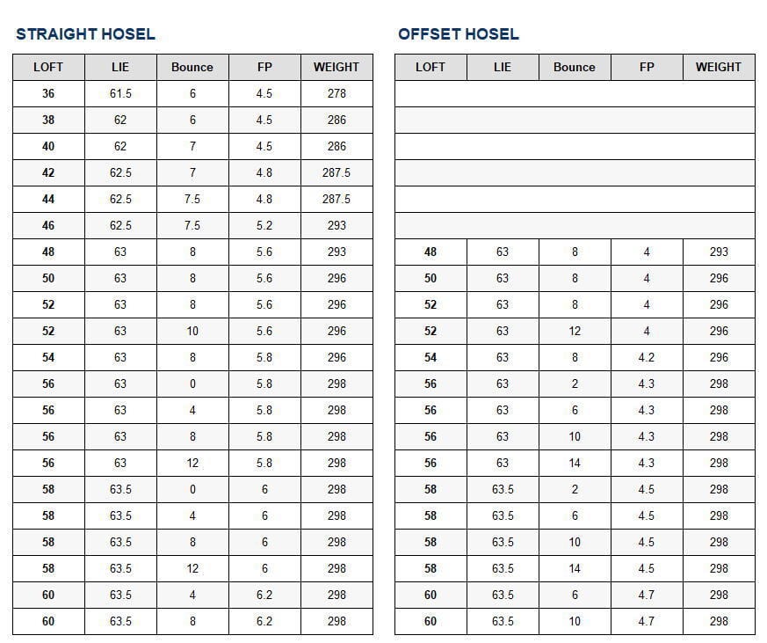Click Bounce header in Straight Hosel table
Image resolution: width=767 pixels, height=643 pixels.
(192, 67)
